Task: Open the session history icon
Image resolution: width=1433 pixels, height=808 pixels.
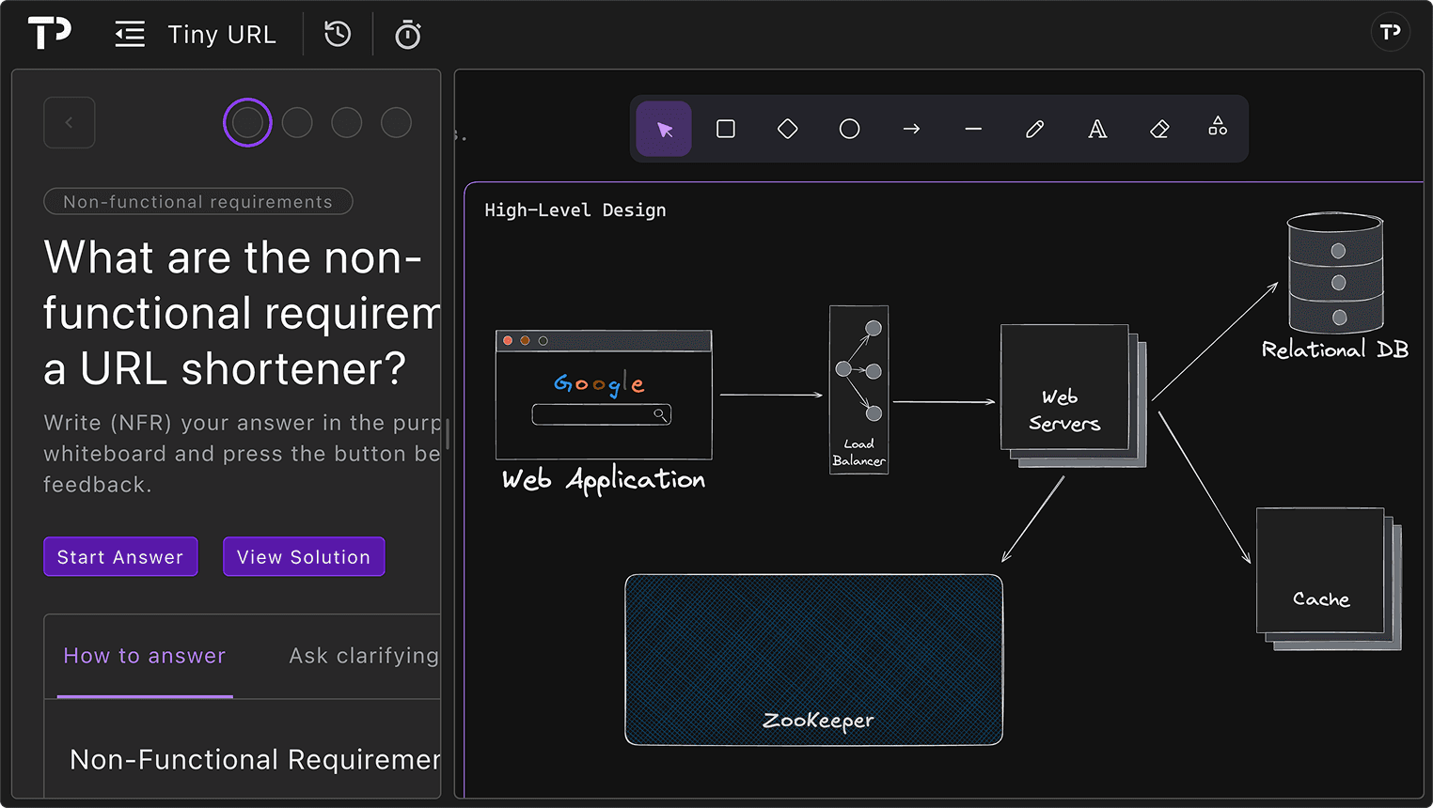Action: (x=336, y=33)
